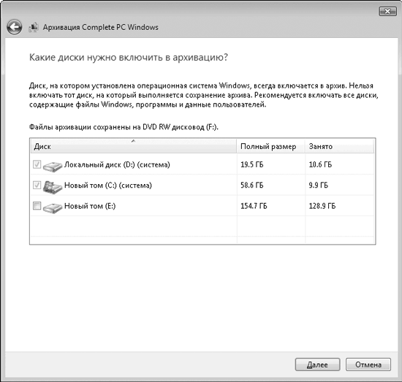Enable the Новый том (E:) checkbox
Viewport: 402px width, 382px height.
(37, 206)
